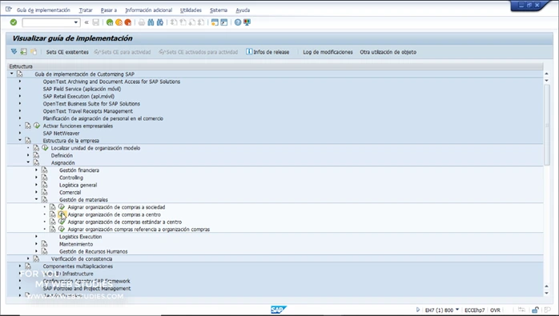Open the Utilidades menu
The height and width of the screenshot is (316, 559).
[x=191, y=10]
